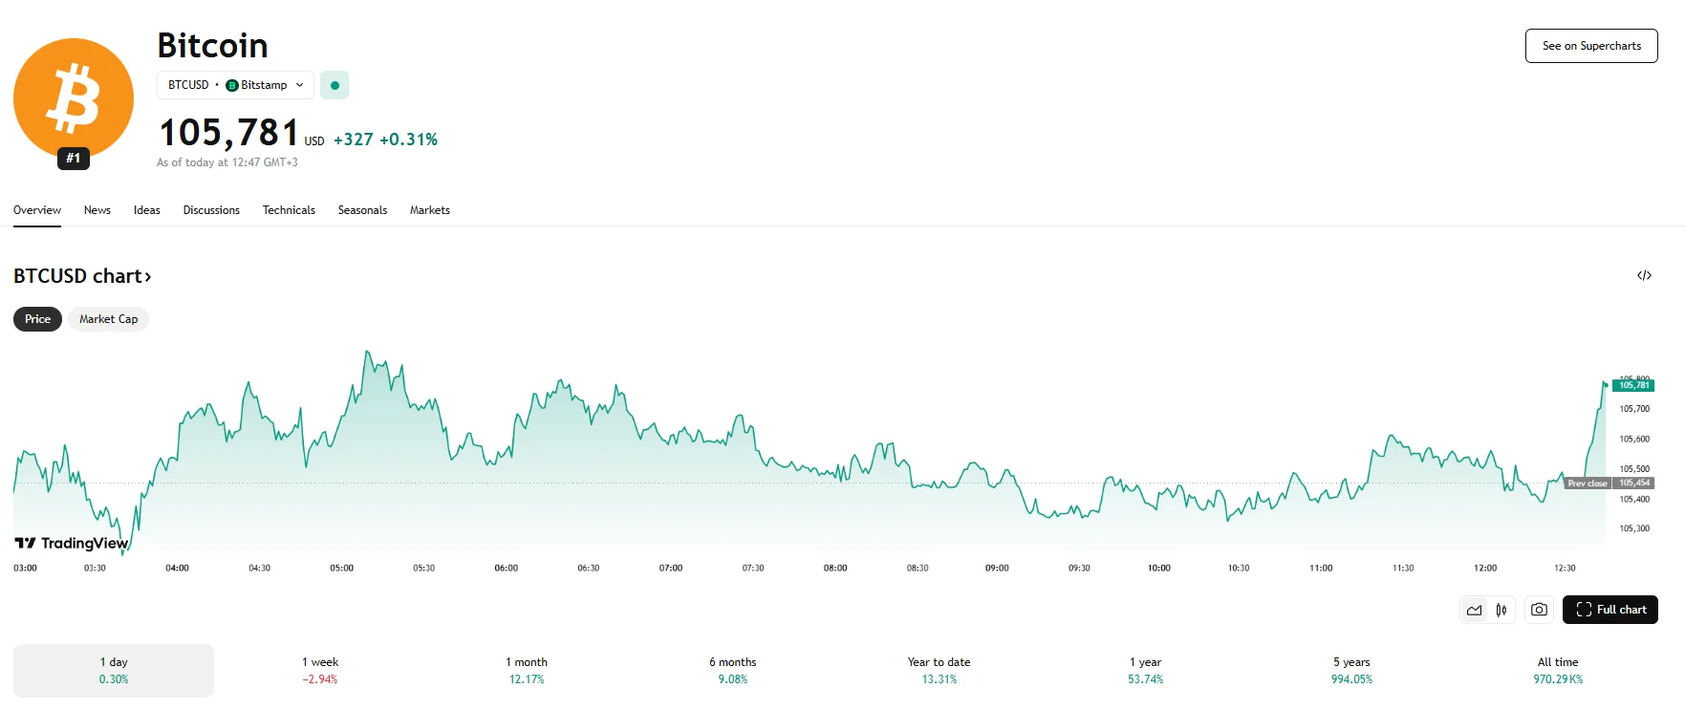The image size is (1685, 710).
Task: Click the Prev close price label
Action: pos(1588,484)
